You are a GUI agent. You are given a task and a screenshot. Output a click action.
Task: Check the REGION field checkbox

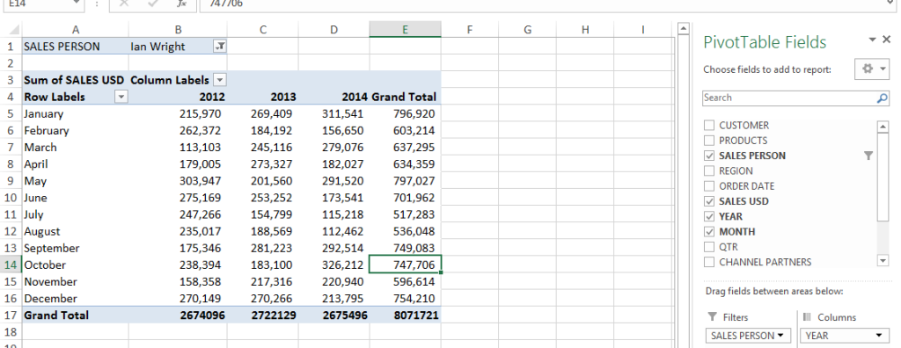[709, 171]
